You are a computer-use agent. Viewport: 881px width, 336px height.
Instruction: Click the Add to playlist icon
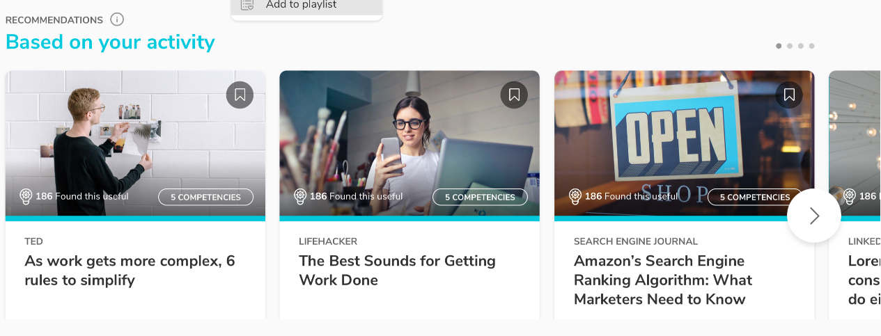tap(247, 6)
